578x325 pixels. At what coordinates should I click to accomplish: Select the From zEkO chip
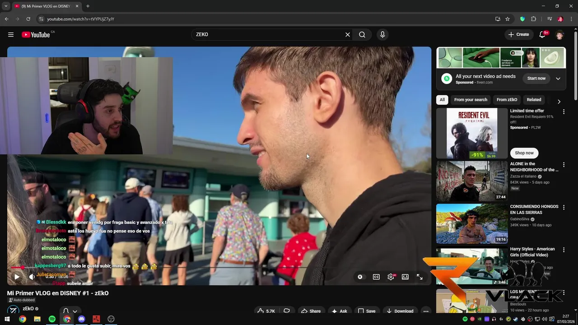(x=507, y=100)
